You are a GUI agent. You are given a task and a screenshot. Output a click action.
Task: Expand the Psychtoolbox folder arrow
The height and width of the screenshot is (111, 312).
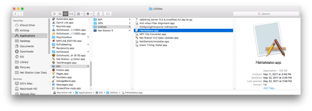[88, 37]
